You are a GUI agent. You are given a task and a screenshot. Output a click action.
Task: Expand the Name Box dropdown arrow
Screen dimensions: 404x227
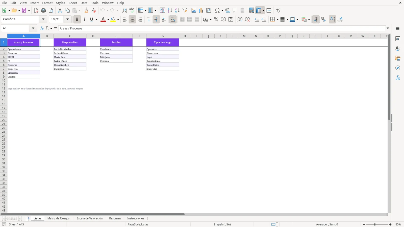click(33, 28)
